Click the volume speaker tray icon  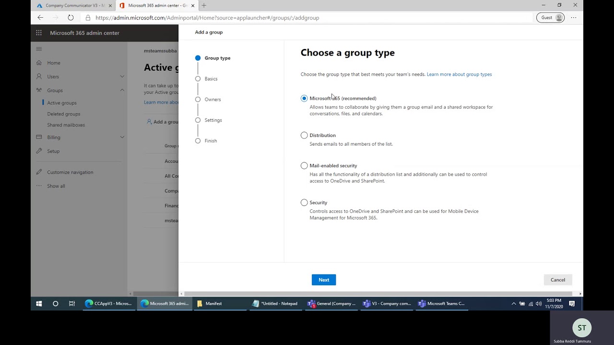click(x=539, y=304)
